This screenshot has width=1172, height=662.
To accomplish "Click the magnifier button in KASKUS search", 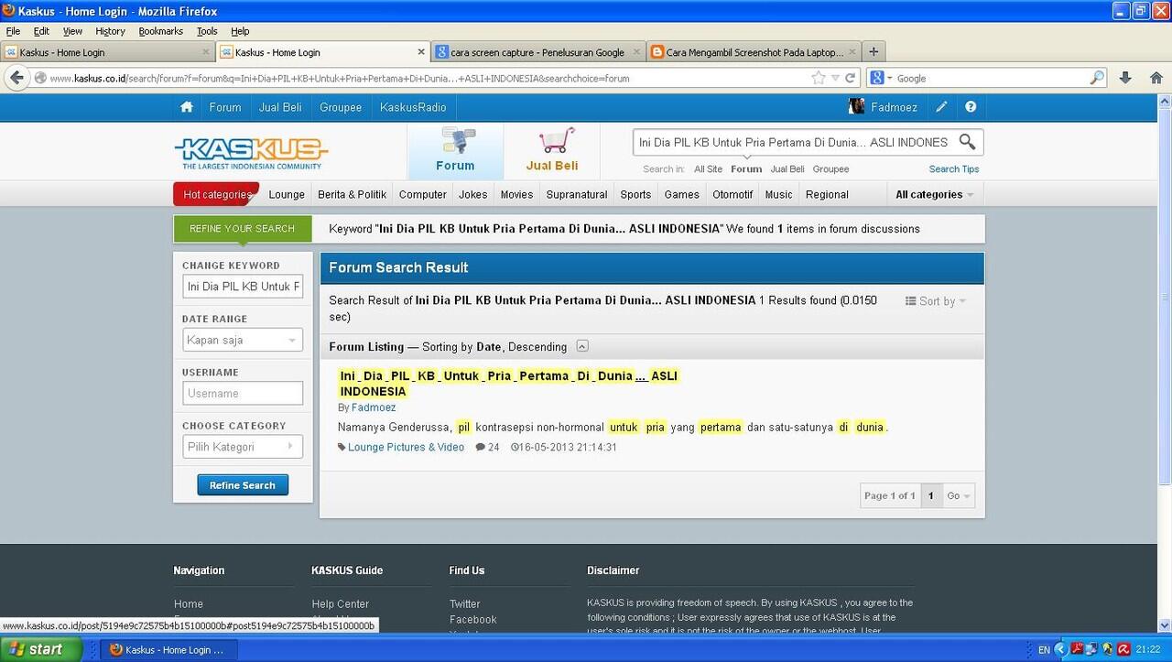I will tap(967, 142).
